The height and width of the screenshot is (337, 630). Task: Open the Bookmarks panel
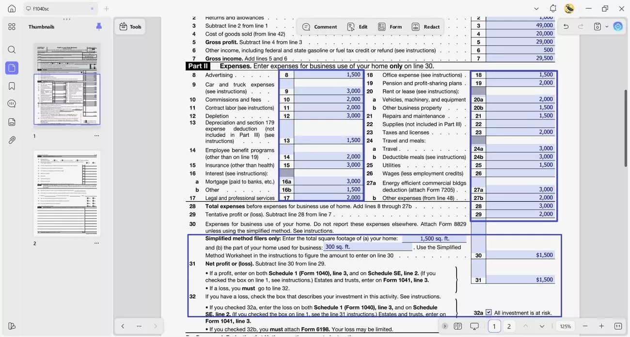(12, 85)
